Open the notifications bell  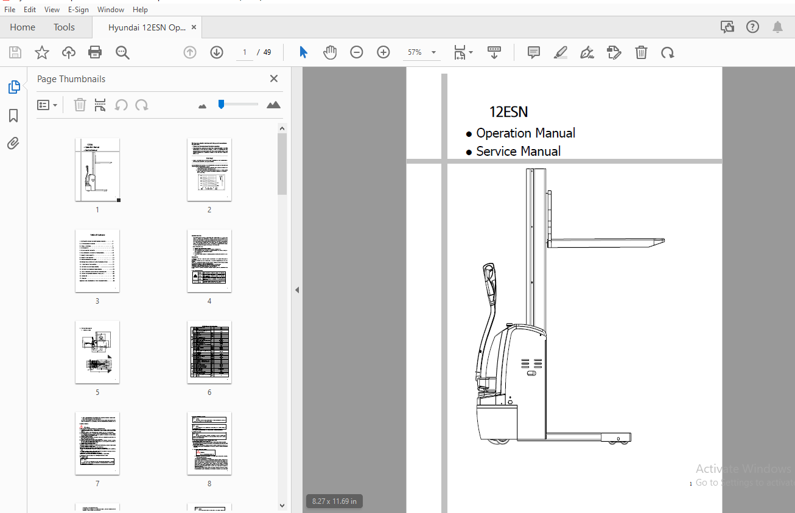tap(778, 27)
